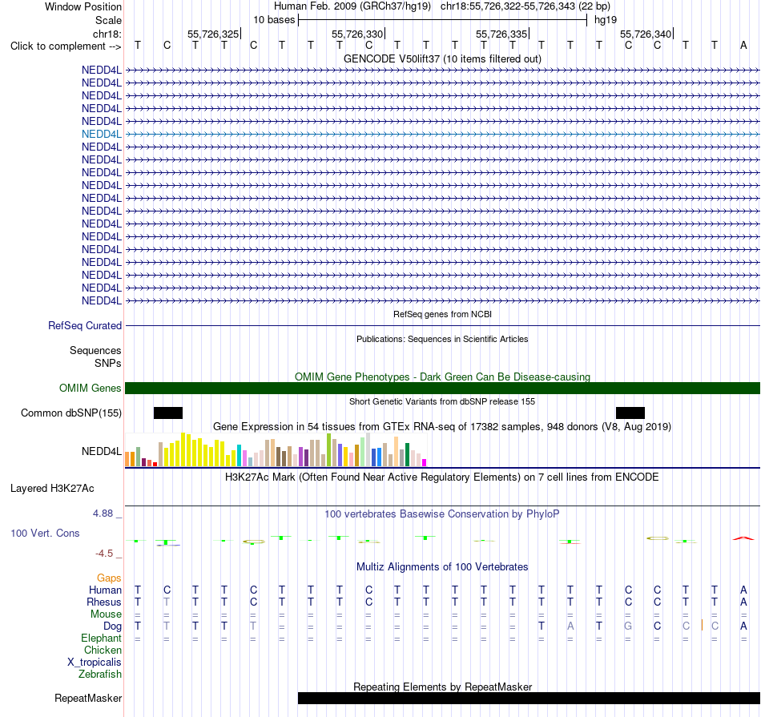Click the Sequences track label
761x717 pixels.
[95, 351]
